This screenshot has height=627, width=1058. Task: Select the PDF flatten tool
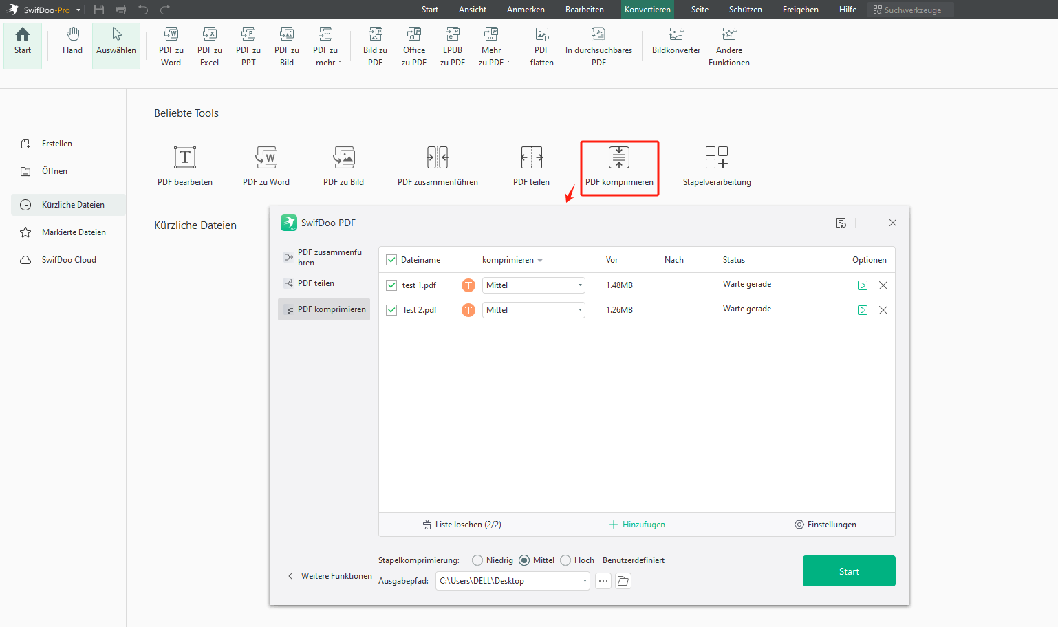pyautogui.click(x=541, y=47)
